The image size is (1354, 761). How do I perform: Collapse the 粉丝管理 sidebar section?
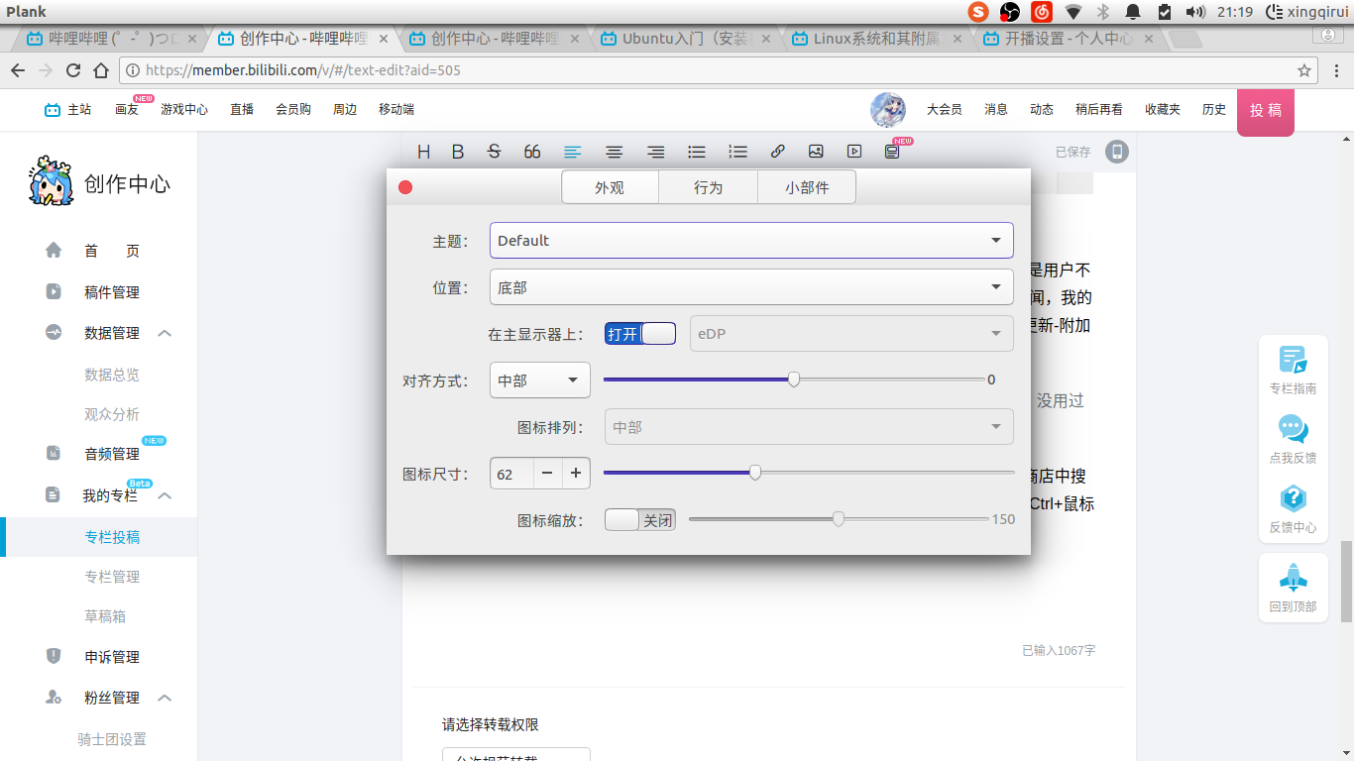pos(165,698)
